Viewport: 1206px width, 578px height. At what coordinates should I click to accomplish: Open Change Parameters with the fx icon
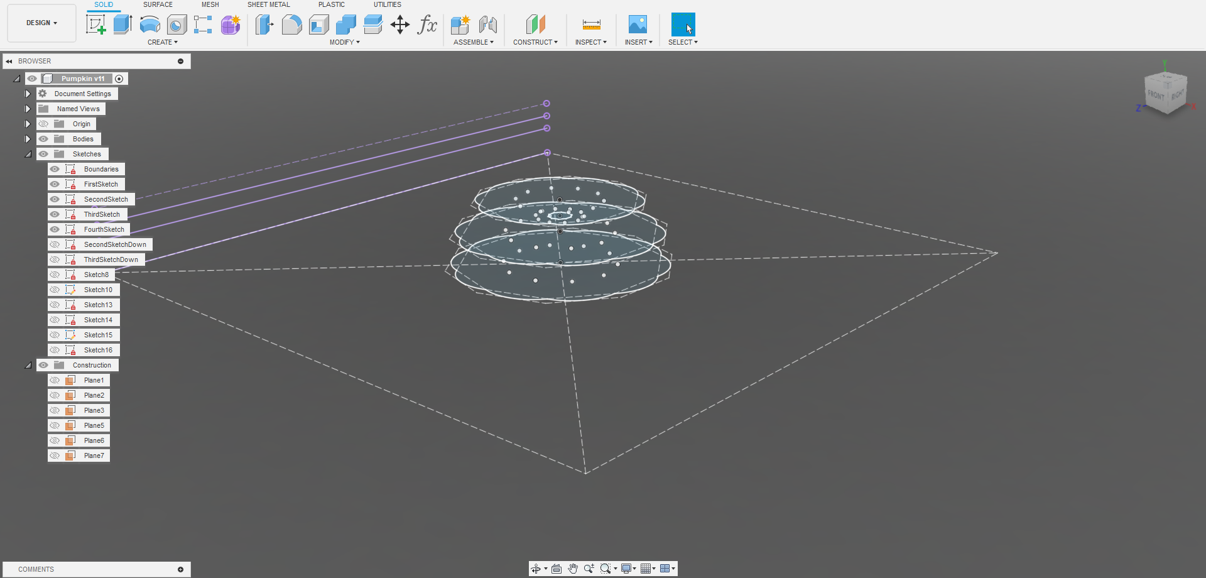[x=427, y=25]
